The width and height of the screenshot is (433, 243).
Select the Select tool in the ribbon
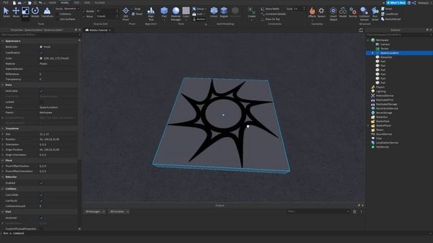(x=6, y=12)
